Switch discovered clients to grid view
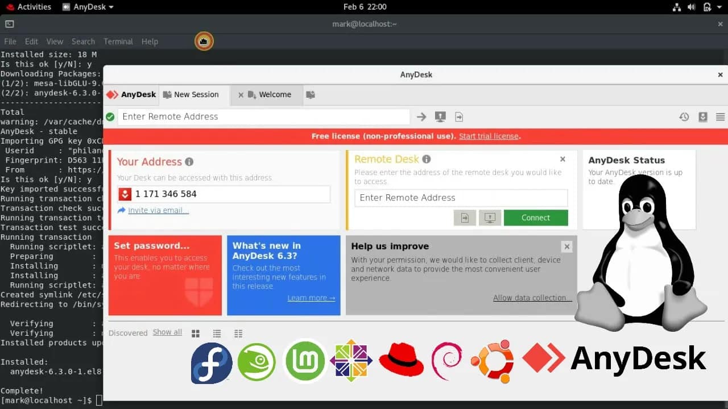Image resolution: width=728 pixels, height=409 pixels. pyautogui.click(x=195, y=333)
